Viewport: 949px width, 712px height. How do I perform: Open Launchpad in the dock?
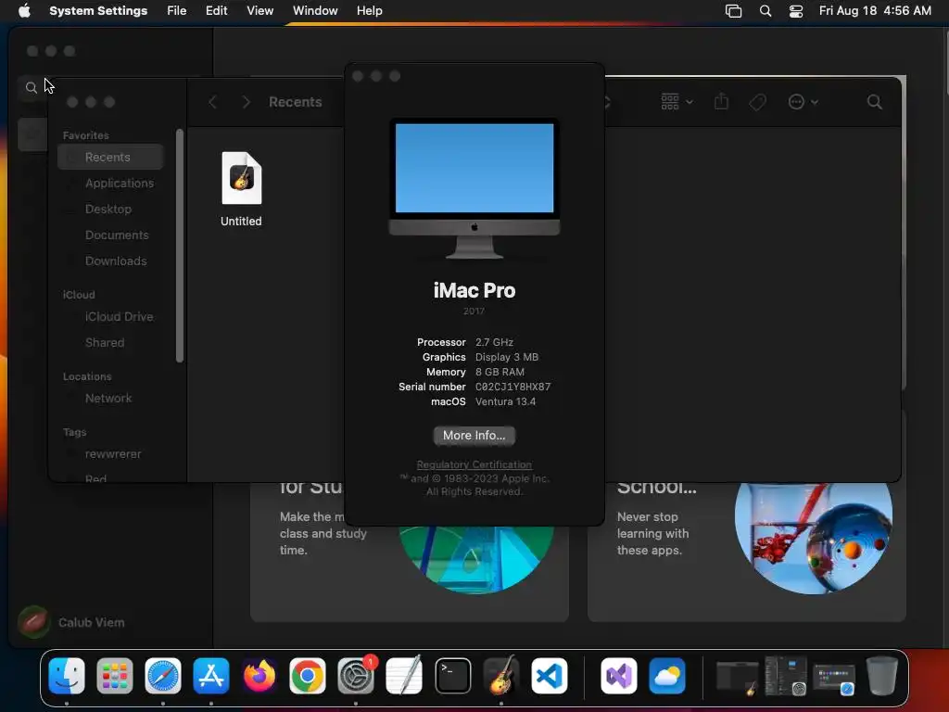point(114,676)
